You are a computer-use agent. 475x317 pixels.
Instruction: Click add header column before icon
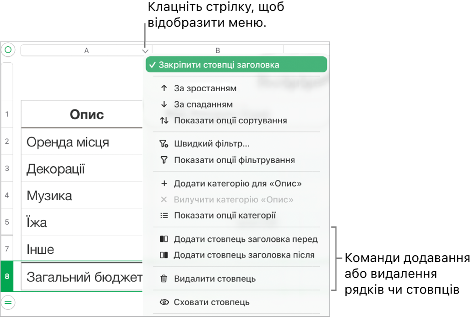(164, 239)
